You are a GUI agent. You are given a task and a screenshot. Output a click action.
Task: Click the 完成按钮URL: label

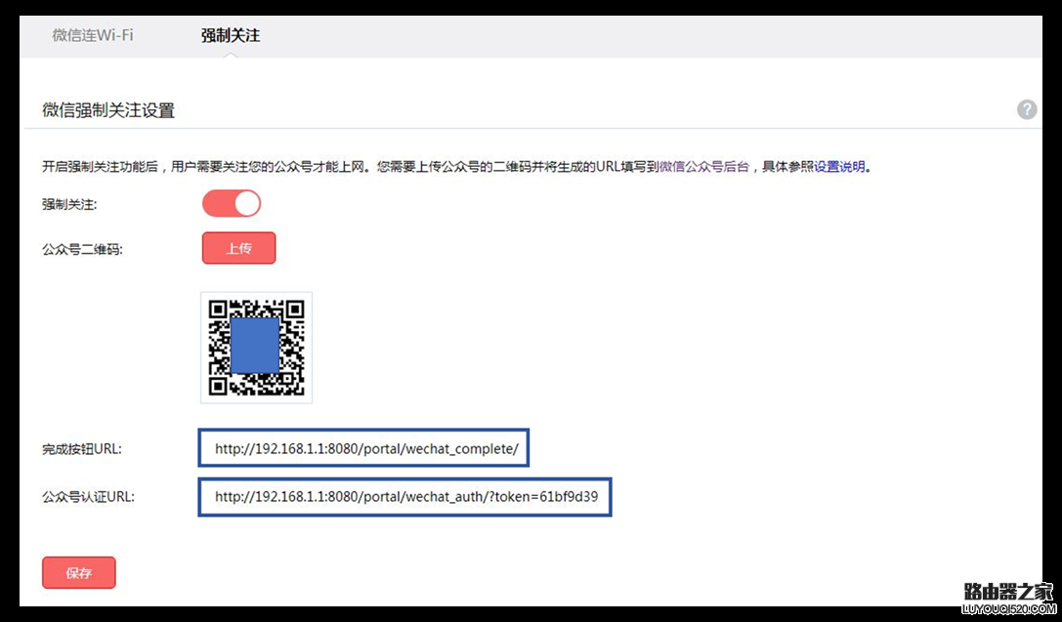click(x=81, y=449)
